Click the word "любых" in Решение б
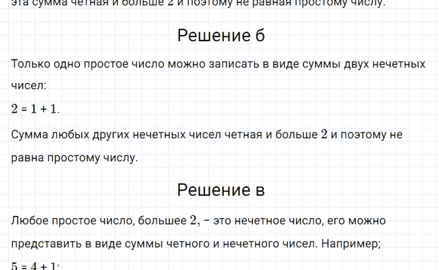439x270 pixels. (66, 135)
